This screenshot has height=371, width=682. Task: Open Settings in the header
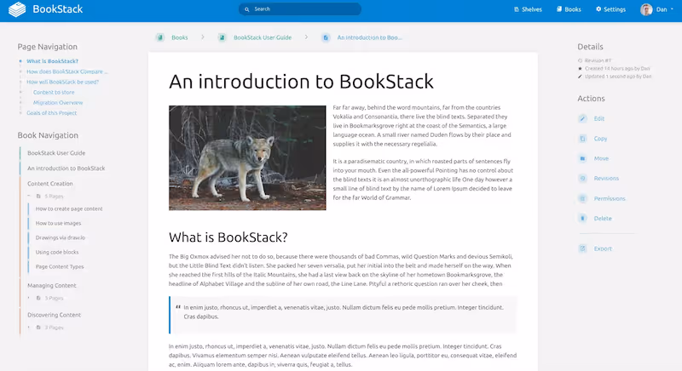click(x=610, y=9)
